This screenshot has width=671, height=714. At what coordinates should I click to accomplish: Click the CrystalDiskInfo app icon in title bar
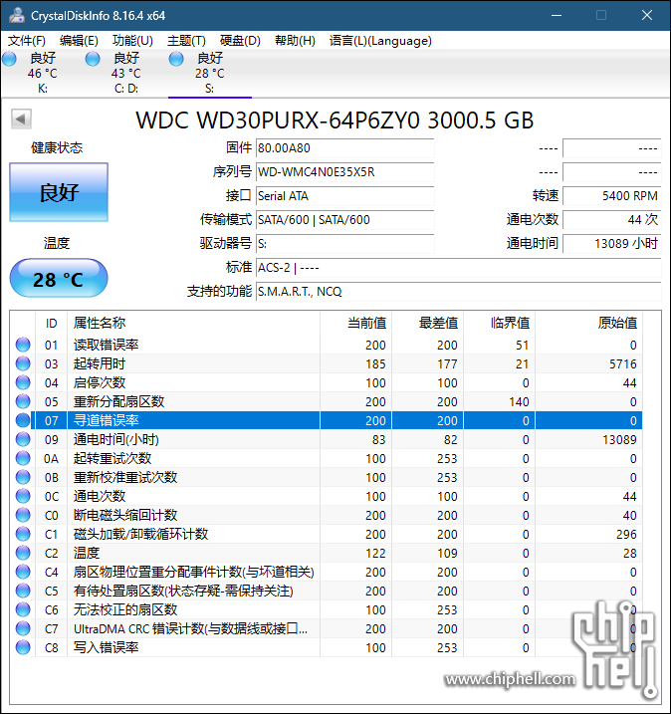tap(16, 15)
